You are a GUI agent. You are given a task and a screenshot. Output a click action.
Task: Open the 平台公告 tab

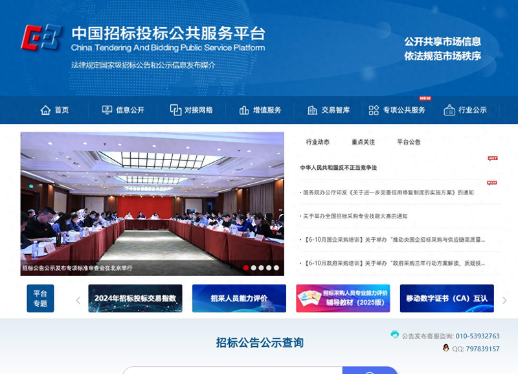(x=409, y=141)
